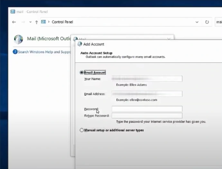Close the Mail dialog behind Add Account

pos(169,38)
